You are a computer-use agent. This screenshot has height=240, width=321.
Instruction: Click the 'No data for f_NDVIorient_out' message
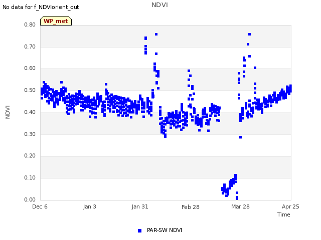point(41,7)
